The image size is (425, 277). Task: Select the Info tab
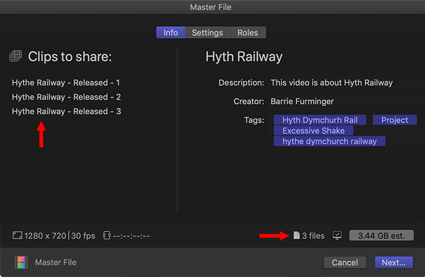pyautogui.click(x=171, y=32)
